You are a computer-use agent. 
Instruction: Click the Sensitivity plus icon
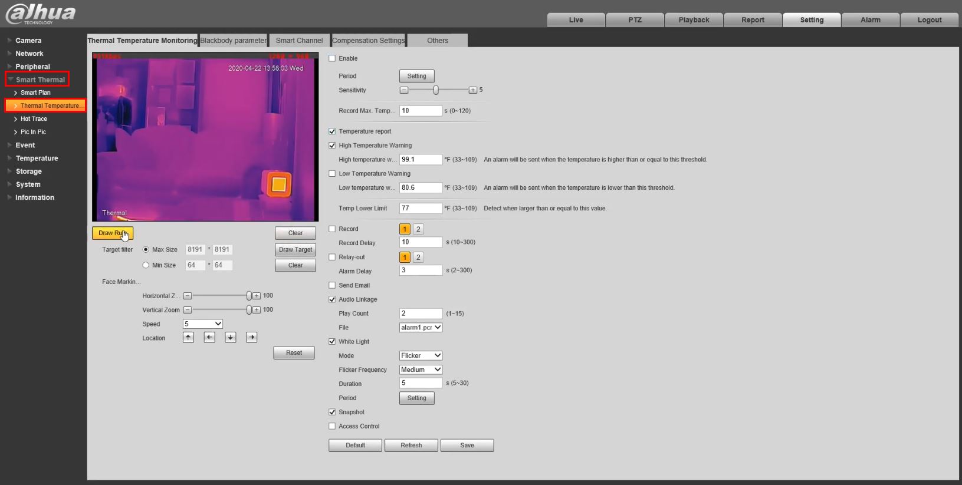click(472, 90)
